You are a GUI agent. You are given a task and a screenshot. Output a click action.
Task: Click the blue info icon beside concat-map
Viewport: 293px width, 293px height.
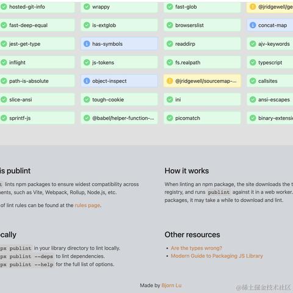[x=253, y=25]
